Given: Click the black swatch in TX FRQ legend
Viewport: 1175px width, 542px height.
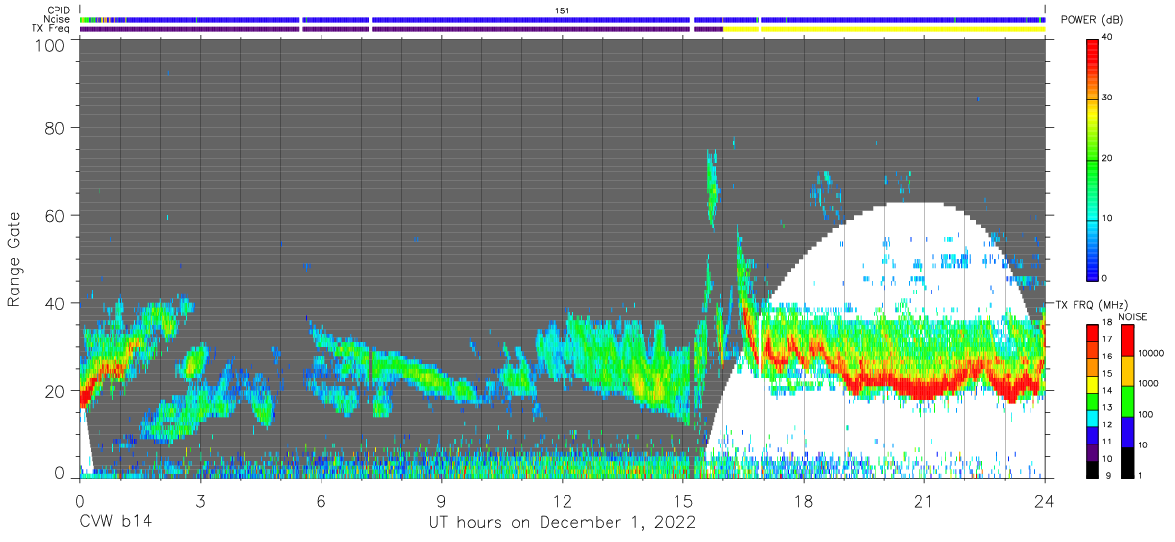Looking at the screenshot, I should 1093,469.
